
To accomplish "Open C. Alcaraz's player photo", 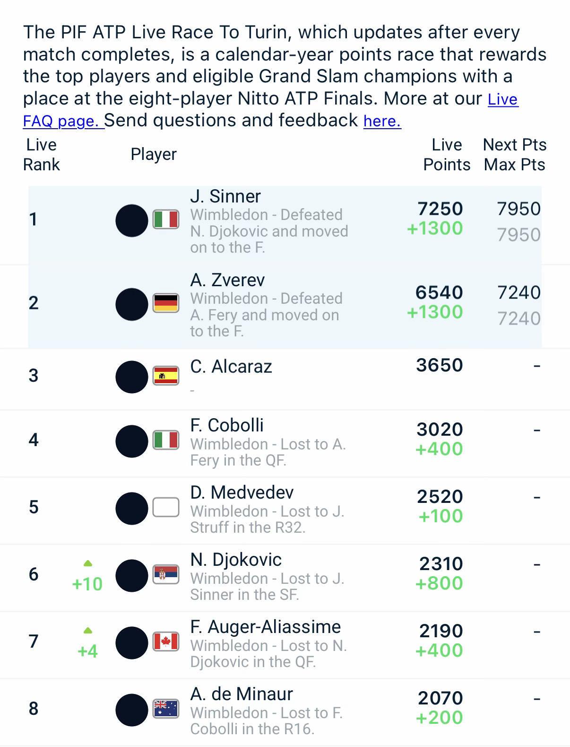I will click(132, 377).
